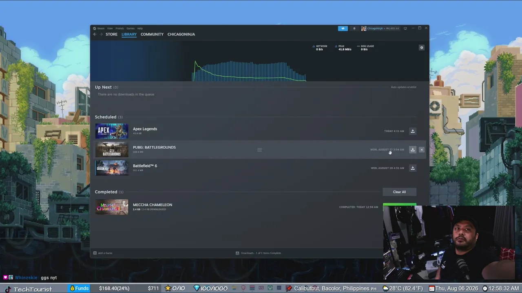
Task: Click Downloads 1 of 1 Items Complete
Action: (261, 253)
